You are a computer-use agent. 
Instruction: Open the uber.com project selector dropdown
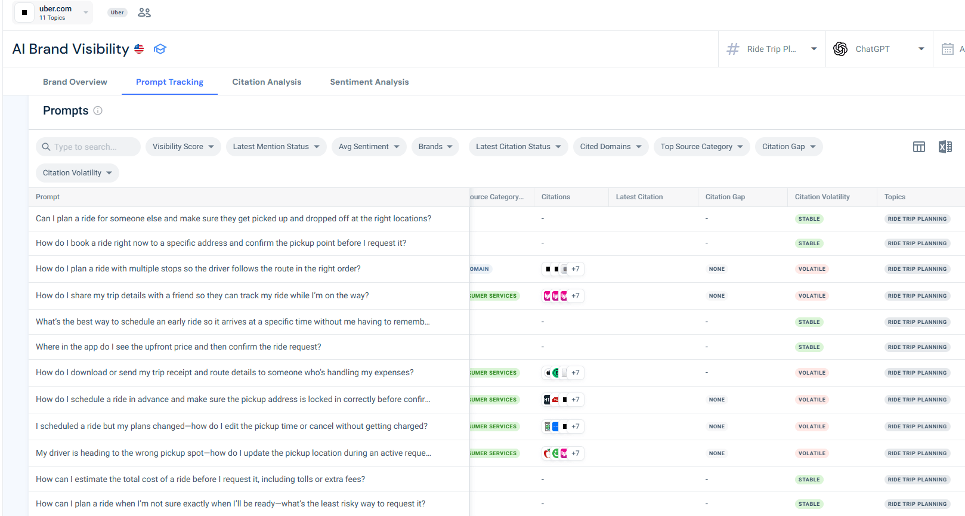tap(53, 13)
